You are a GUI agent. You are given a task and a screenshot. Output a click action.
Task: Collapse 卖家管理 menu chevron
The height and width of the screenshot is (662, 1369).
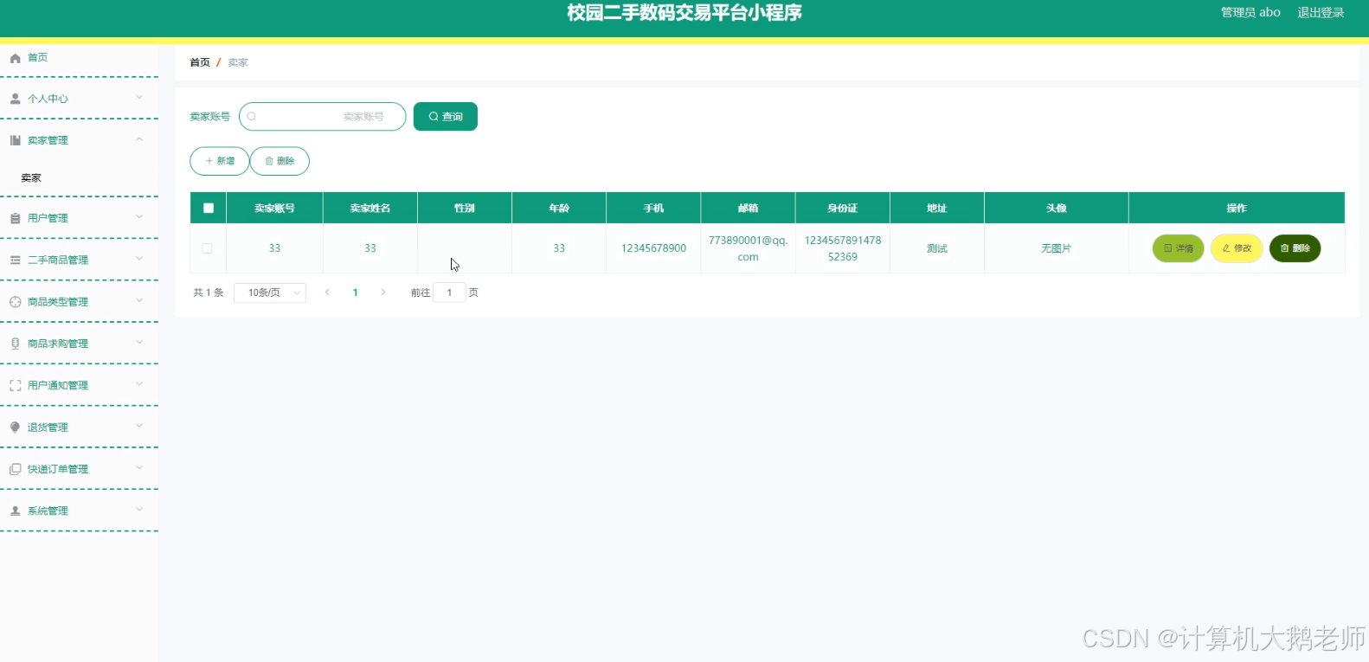pyautogui.click(x=139, y=139)
